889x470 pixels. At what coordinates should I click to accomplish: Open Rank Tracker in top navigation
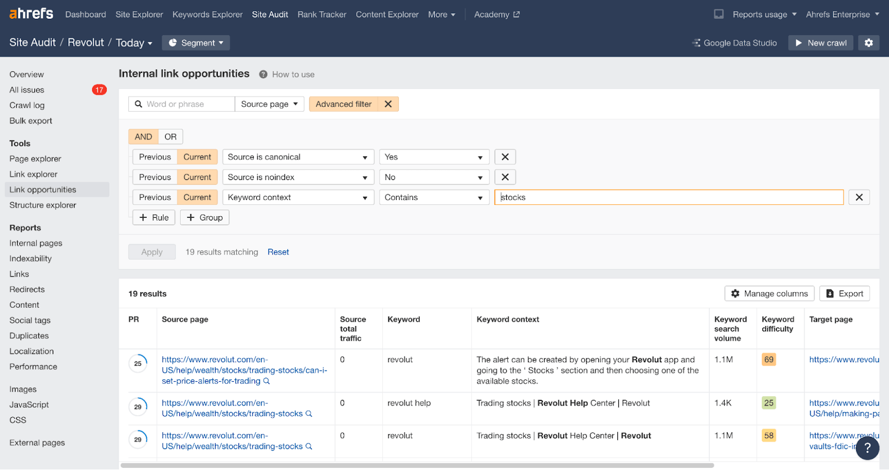[322, 14]
